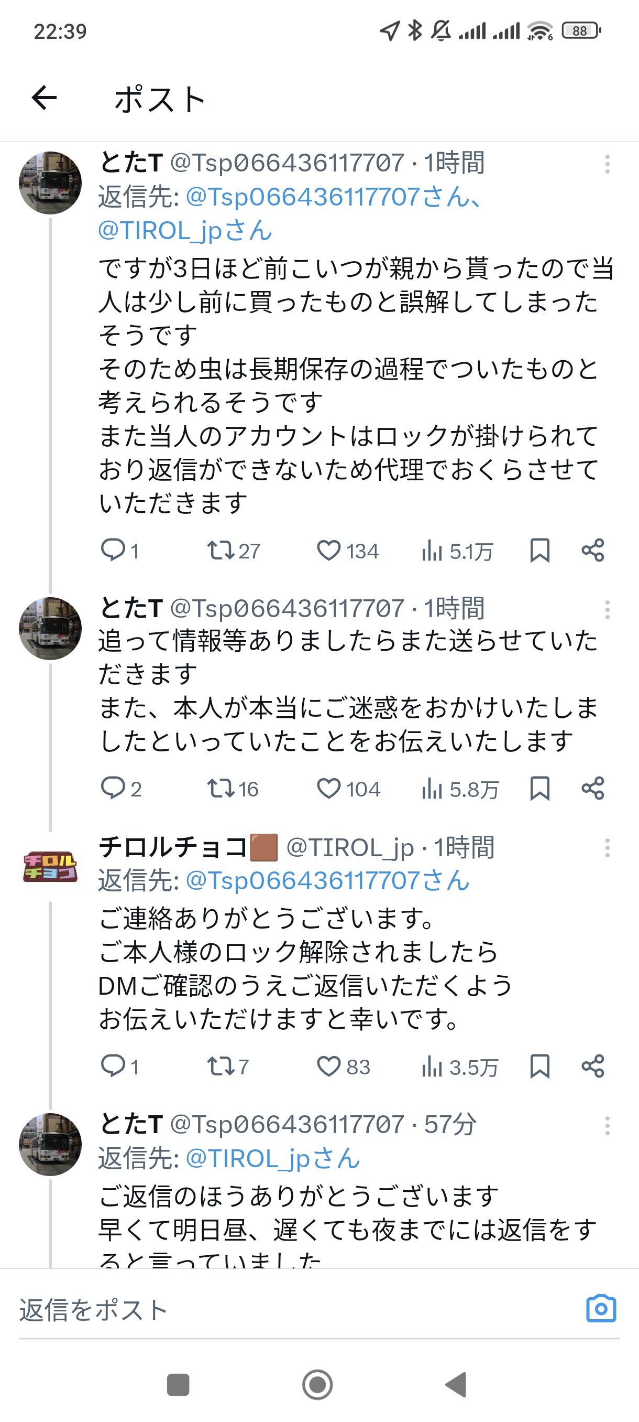Open チロルチョコ's profile avatar

click(x=50, y=866)
